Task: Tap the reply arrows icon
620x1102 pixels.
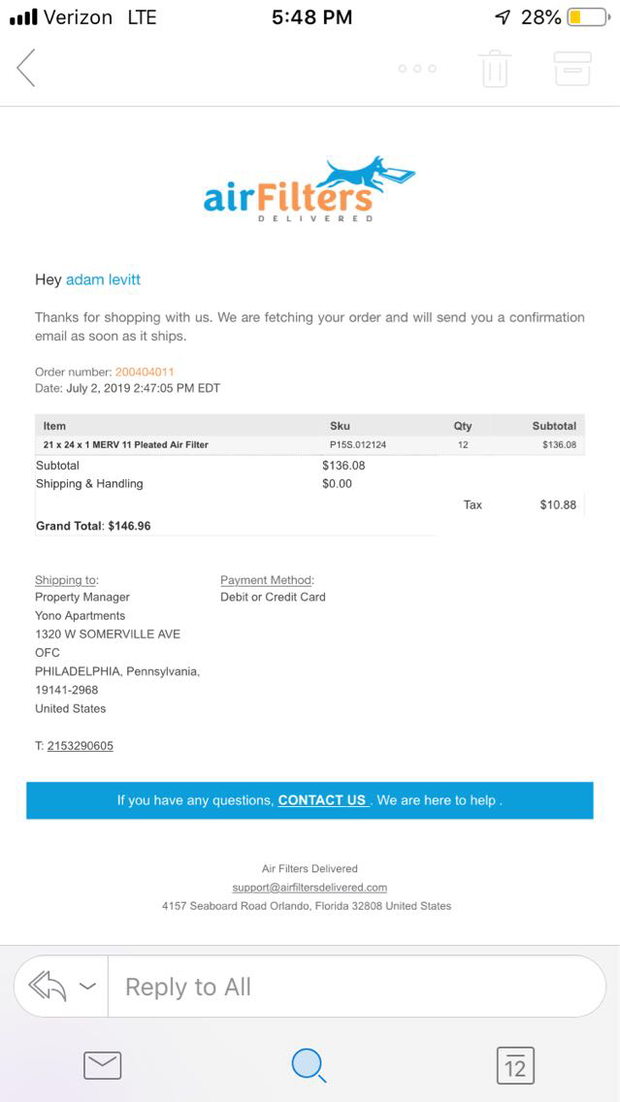Action: [x=48, y=987]
